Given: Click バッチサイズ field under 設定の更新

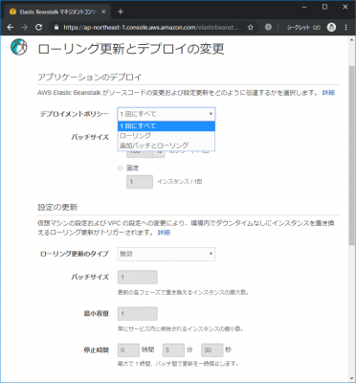Looking at the screenshot, I should 138,277.
